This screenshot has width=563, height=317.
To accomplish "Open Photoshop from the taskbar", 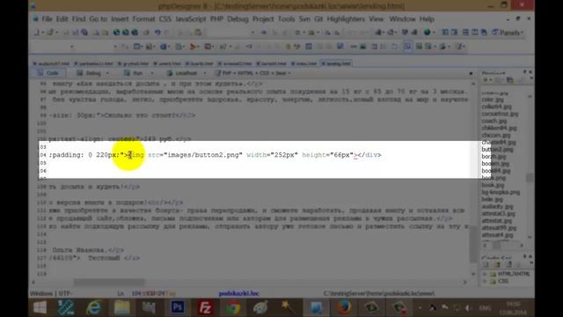I will (178, 307).
